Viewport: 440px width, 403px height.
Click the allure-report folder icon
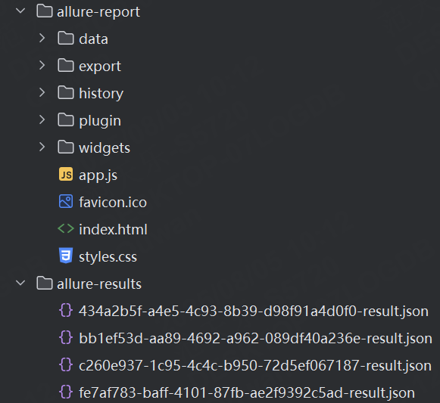click(45, 11)
